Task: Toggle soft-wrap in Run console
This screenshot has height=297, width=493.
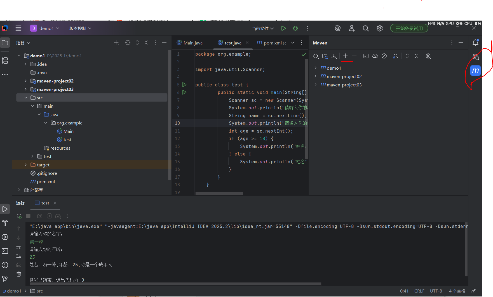Action: point(19,247)
